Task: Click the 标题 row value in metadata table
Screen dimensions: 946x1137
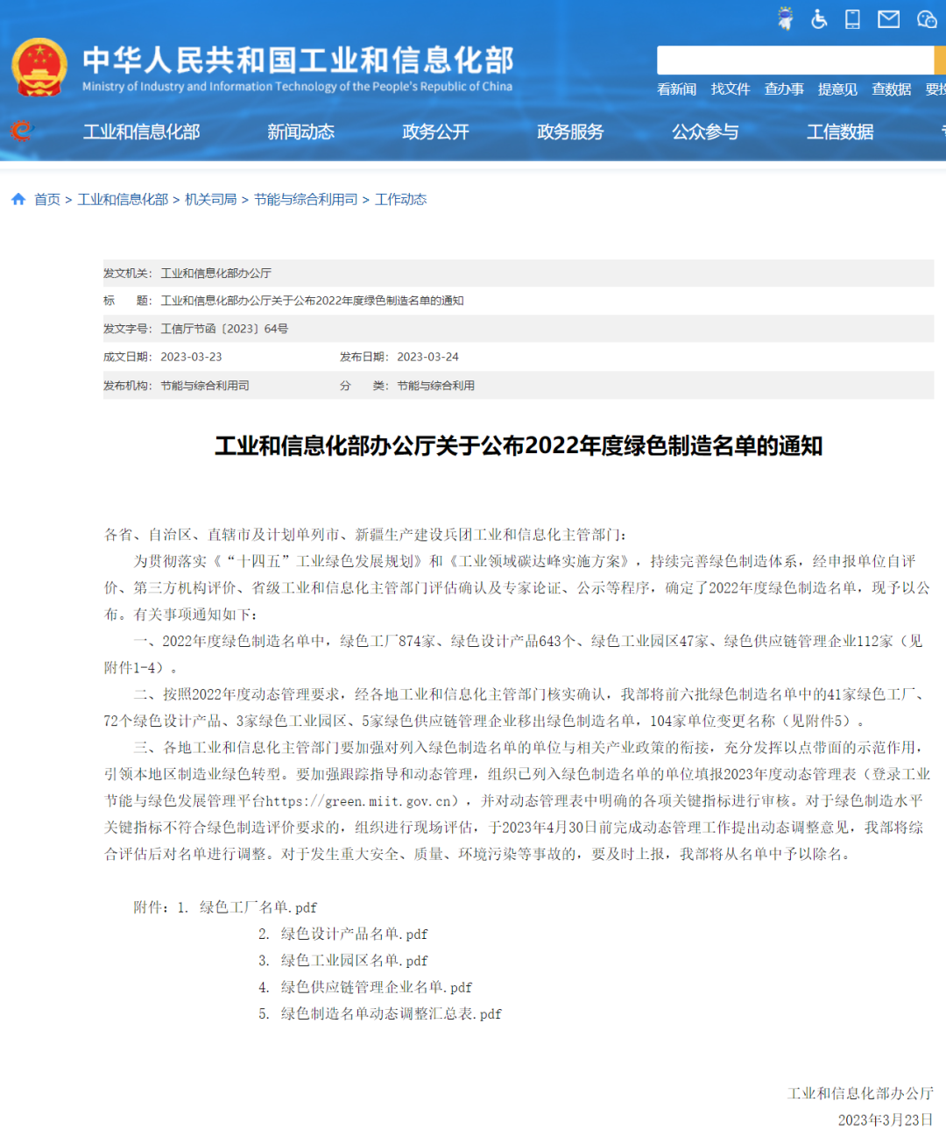Action: tap(312, 301)
